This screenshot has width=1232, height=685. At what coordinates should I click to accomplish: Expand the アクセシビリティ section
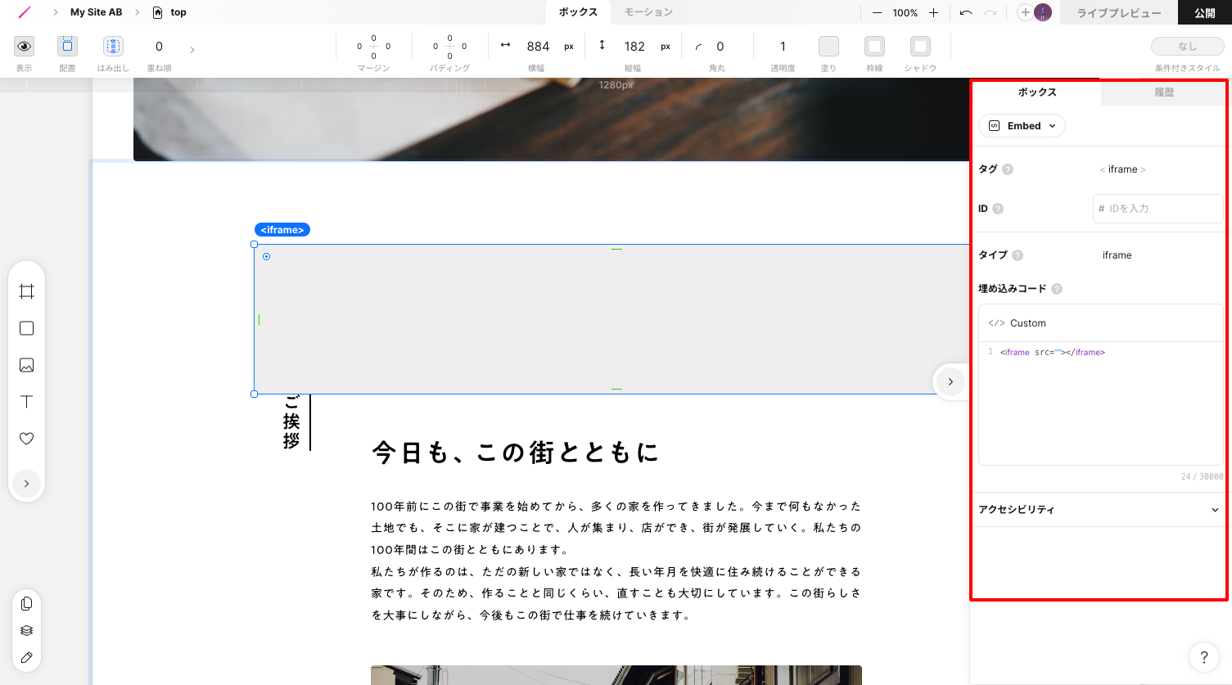[x=1099, y=510]
